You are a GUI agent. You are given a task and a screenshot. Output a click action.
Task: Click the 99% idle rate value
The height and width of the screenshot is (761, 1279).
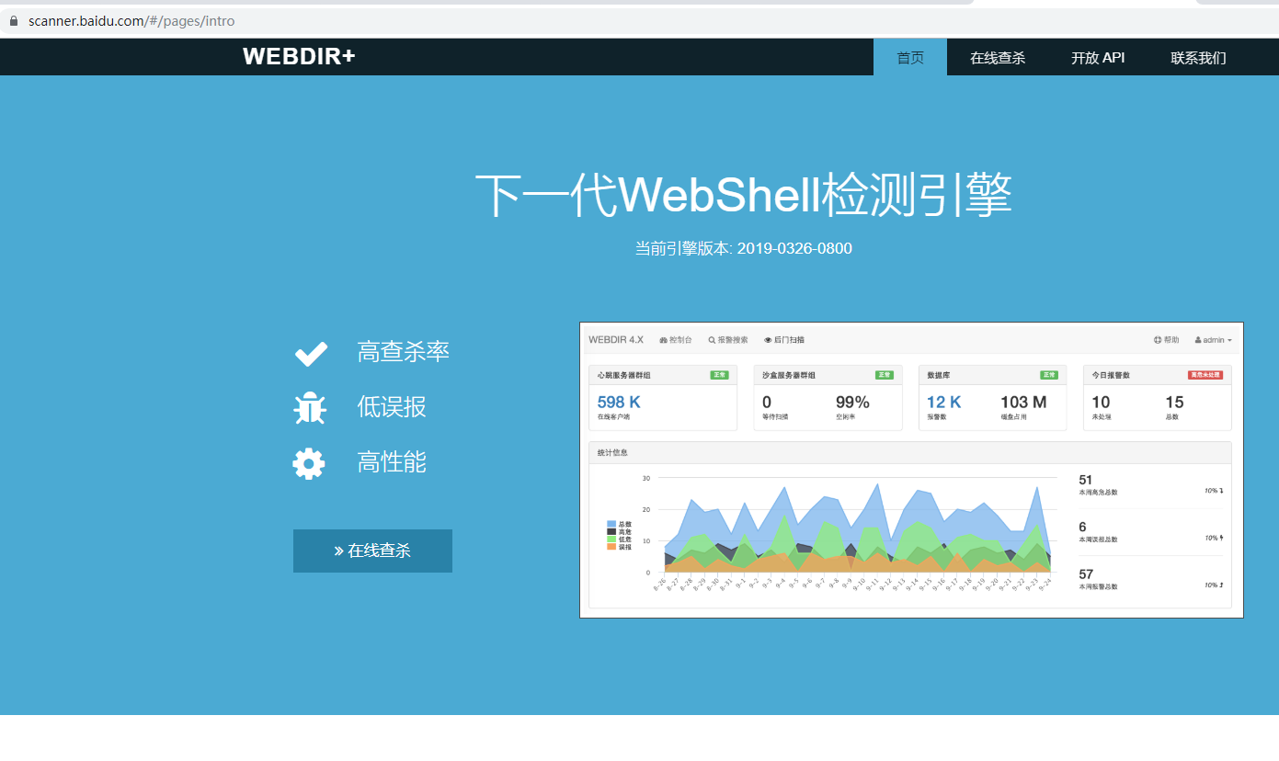point(852,402)
